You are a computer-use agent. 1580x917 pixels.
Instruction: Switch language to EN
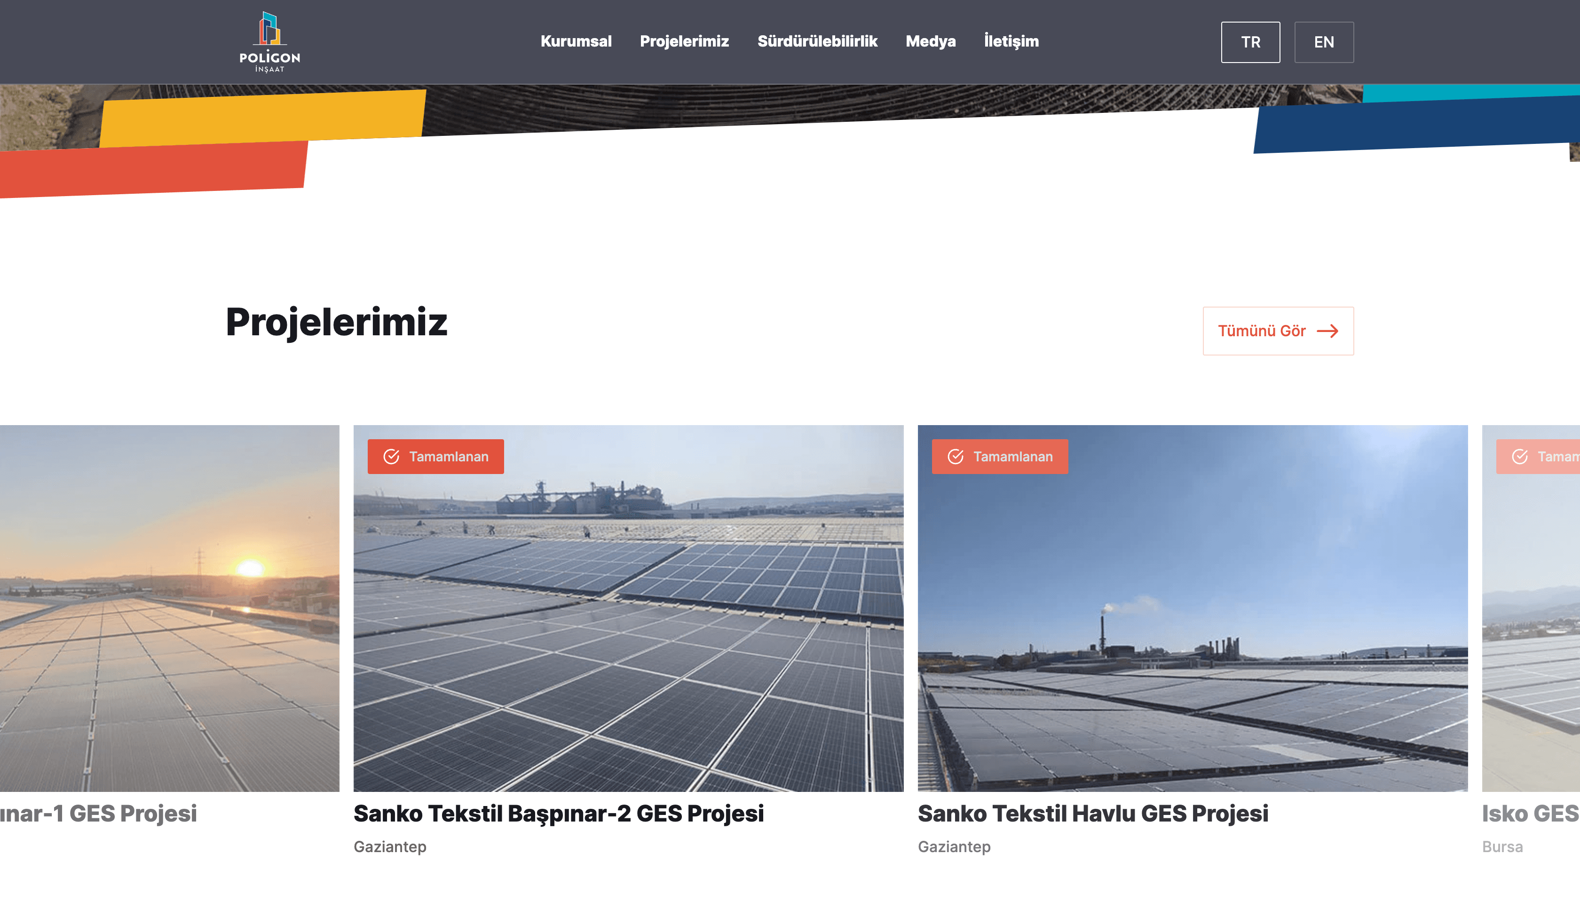(1324, 42)
